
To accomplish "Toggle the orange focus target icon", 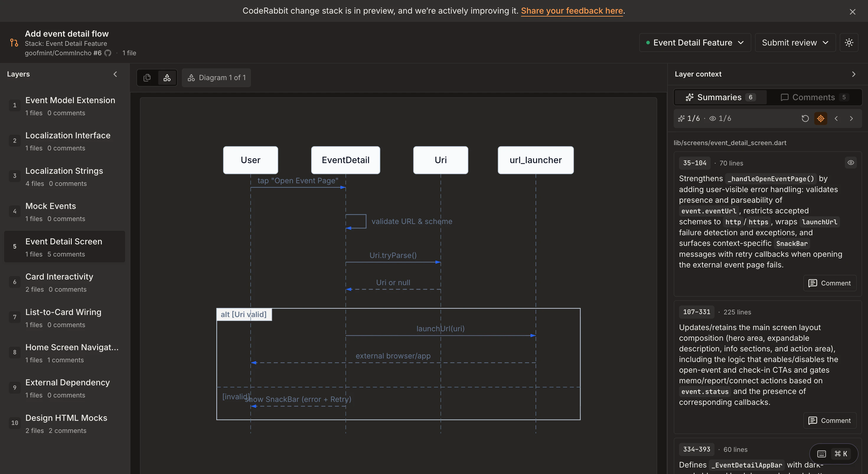I will [820, 119].
